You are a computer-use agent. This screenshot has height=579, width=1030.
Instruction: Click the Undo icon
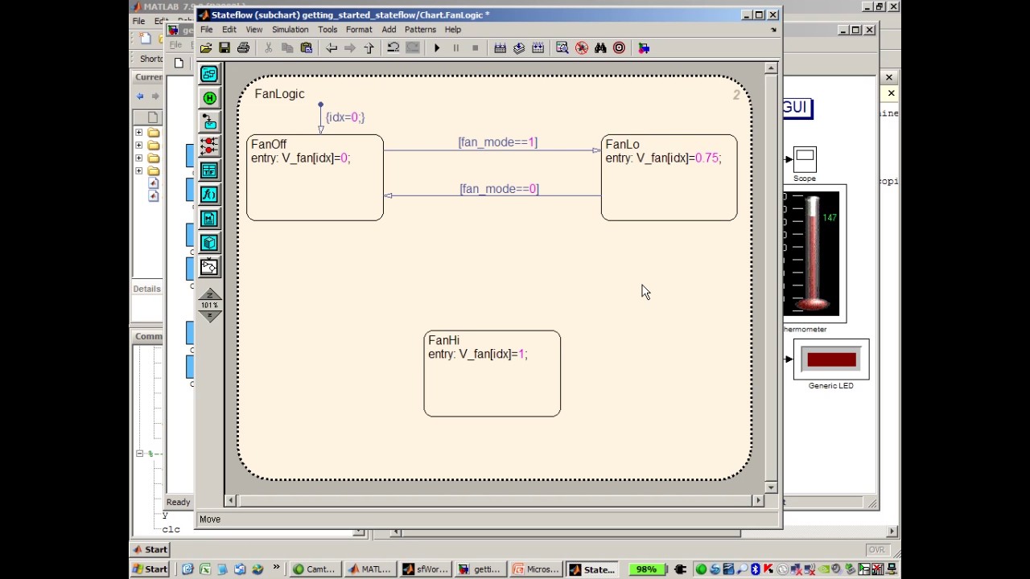coord(393,48)
